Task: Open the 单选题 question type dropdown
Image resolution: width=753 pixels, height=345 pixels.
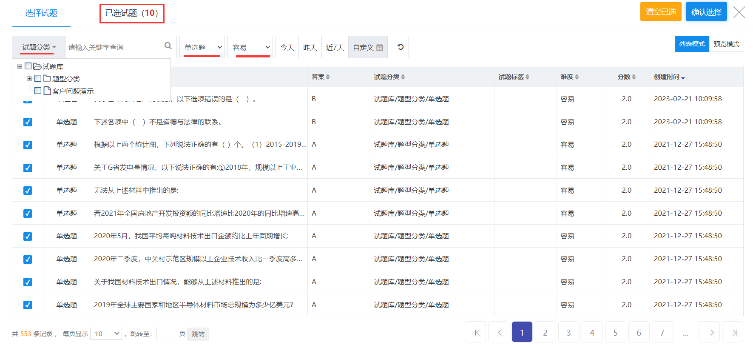Action: 202,47
